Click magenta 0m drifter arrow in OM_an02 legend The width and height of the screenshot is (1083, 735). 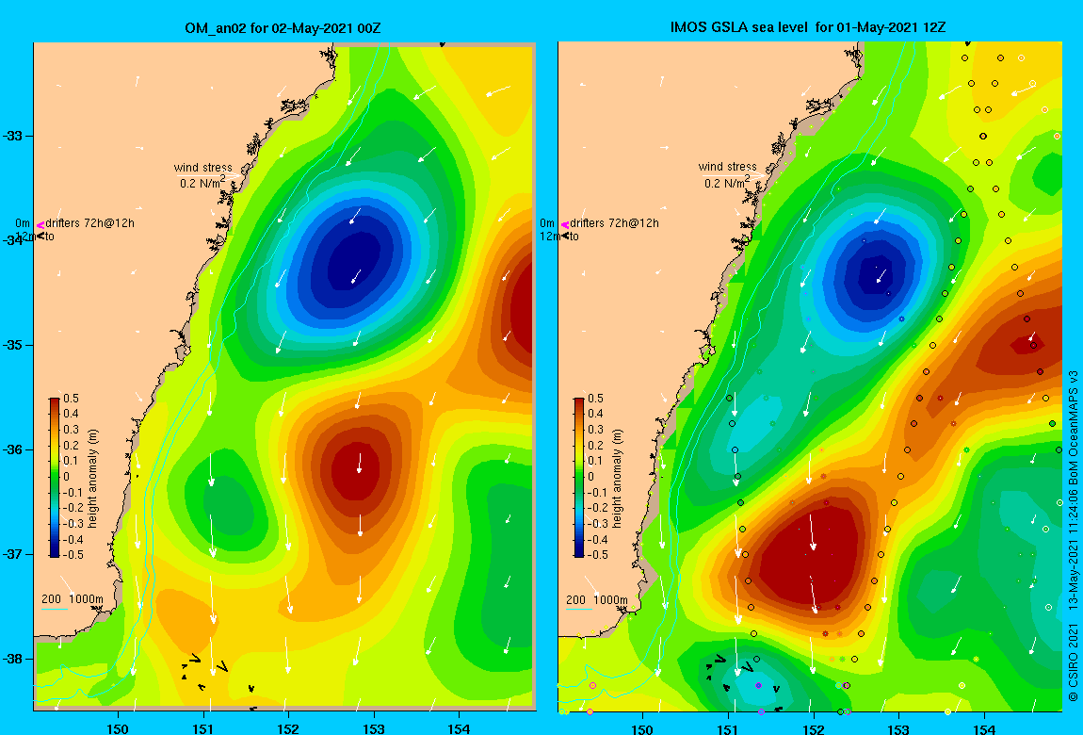pyautogui.click(x=40, y=224)
